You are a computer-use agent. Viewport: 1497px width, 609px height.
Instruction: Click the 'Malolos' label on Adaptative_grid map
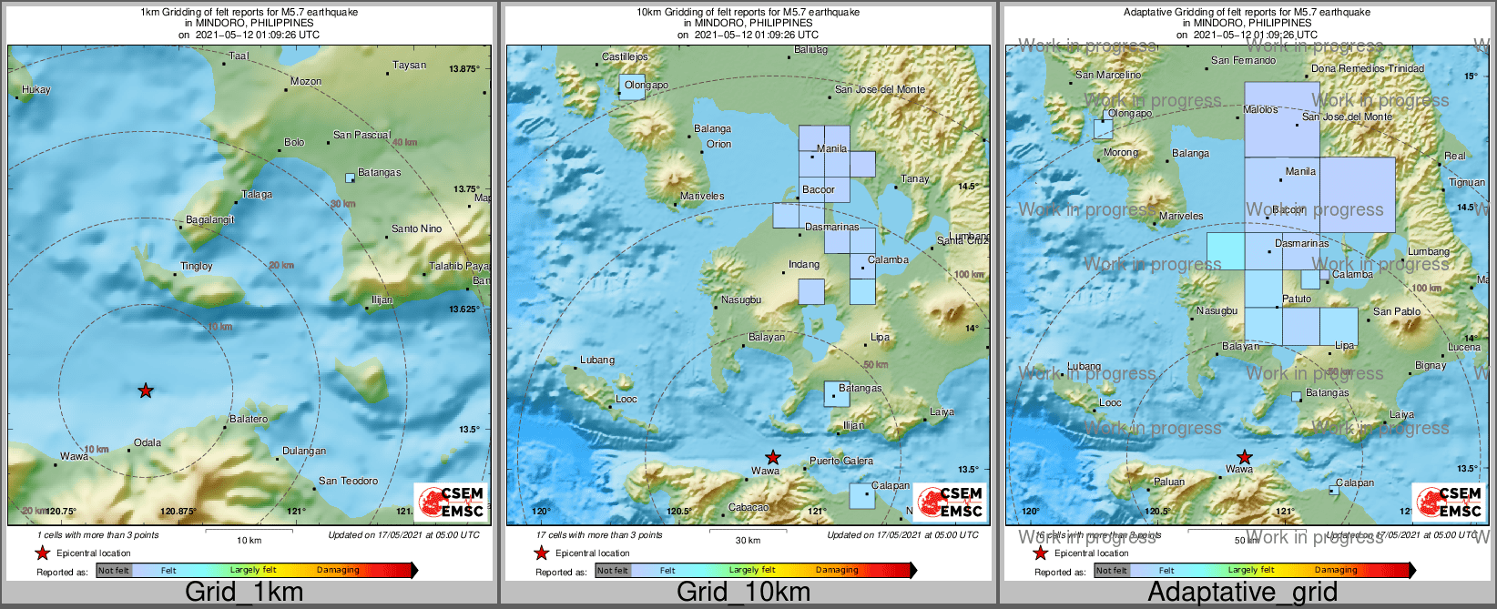coord(1261,109)
